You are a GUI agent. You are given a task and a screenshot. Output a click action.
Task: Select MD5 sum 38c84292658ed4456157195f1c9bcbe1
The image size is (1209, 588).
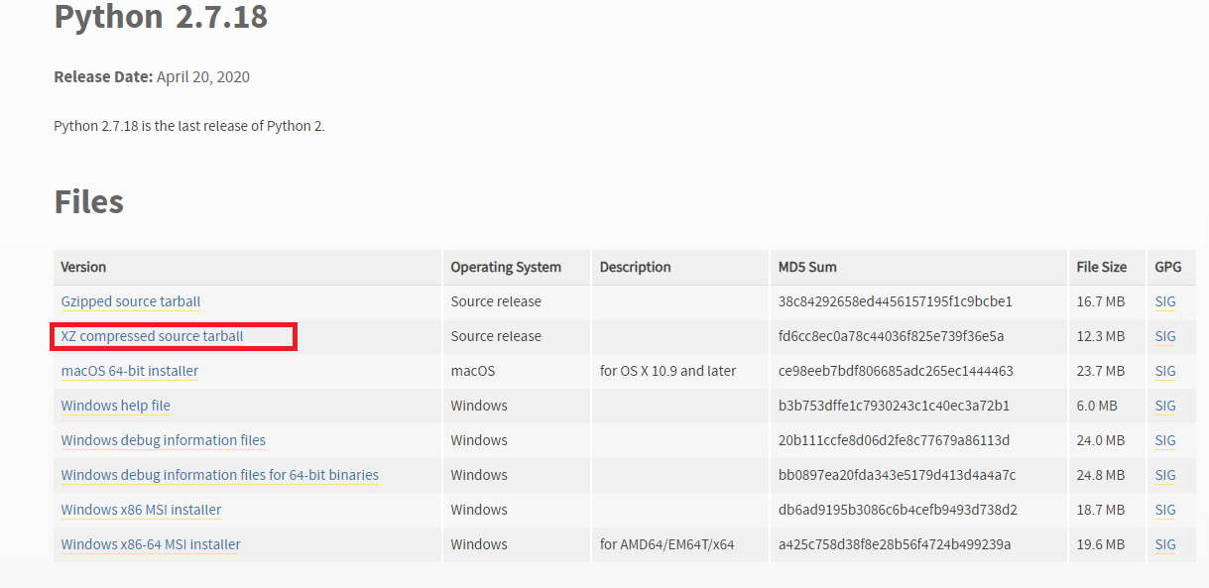pos(896,301)
